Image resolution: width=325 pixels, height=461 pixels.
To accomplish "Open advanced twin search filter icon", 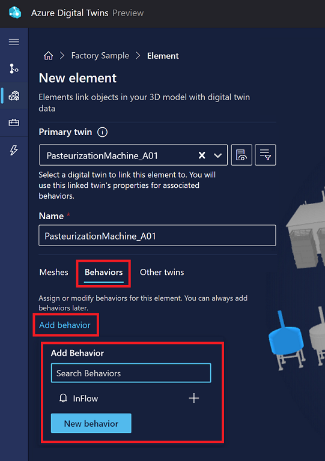I will coord(266,155).
